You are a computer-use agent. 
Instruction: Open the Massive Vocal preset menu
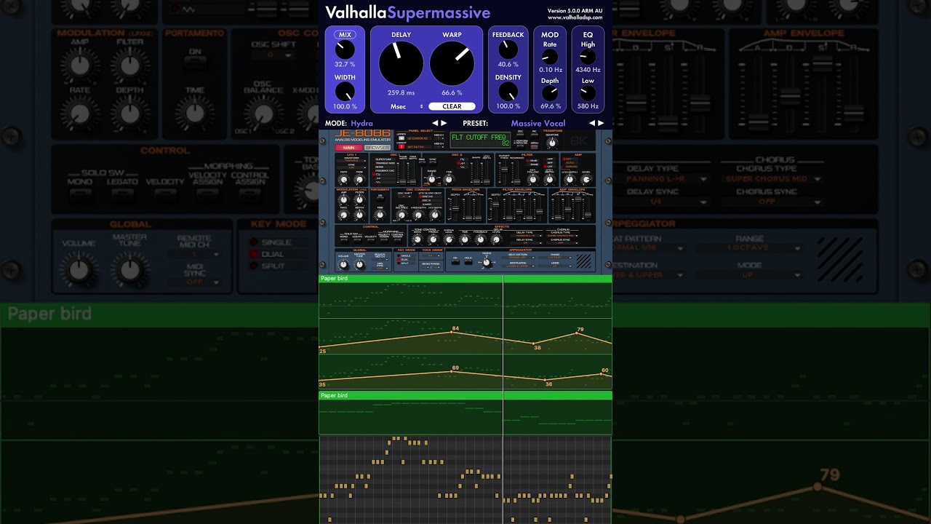click(x=538, y=123)
